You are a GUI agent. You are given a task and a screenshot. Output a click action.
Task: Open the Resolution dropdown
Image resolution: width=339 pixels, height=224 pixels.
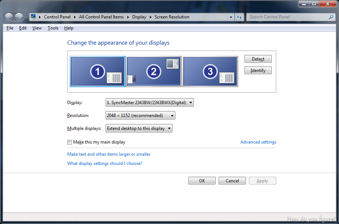coord(140,116)
